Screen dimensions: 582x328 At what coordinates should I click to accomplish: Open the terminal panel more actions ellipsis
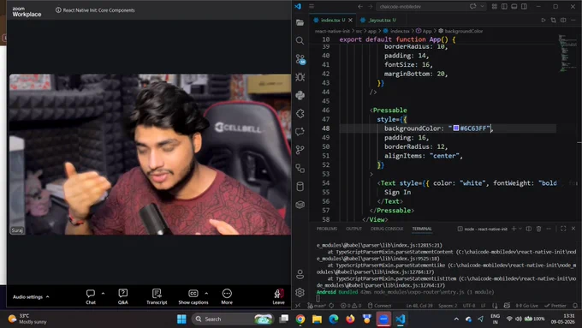tap(549, 229)
